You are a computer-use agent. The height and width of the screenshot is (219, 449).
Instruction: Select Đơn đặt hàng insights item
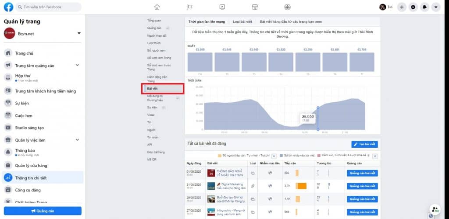(156, 152)
